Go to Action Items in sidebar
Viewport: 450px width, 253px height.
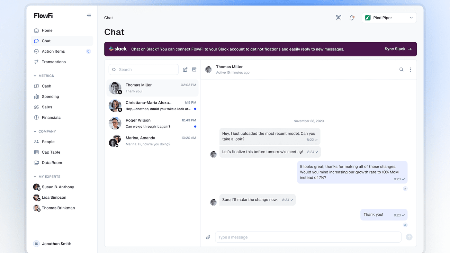click(53, 51)
